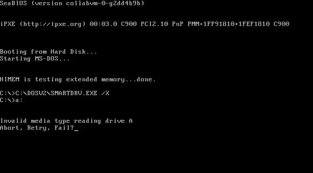The width and height of the screenshot is (313, 173).
Task: Click the 'drive A' text in the error message
Action: (x=119, y=121)
